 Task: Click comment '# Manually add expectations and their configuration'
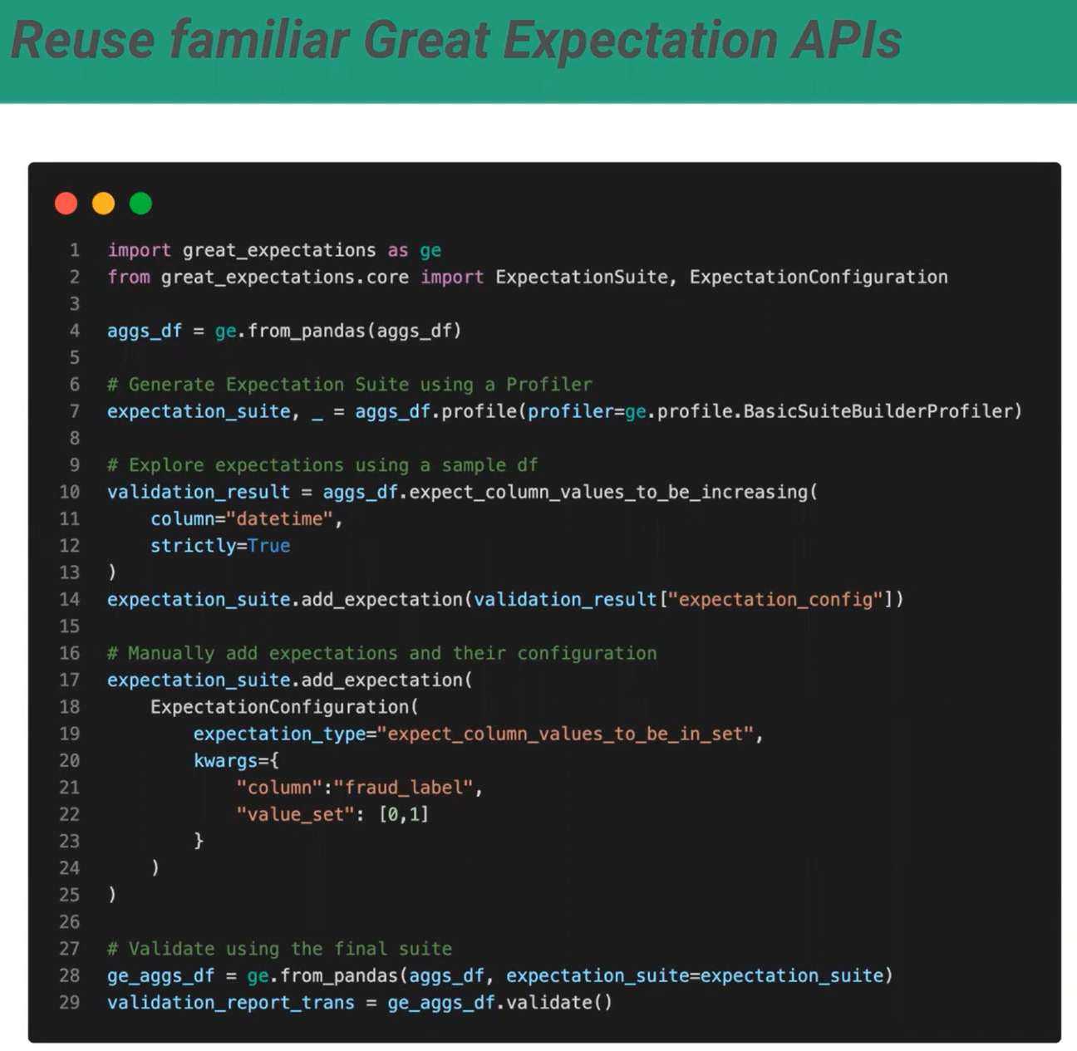pyautogui.click(x=382, y=653)
